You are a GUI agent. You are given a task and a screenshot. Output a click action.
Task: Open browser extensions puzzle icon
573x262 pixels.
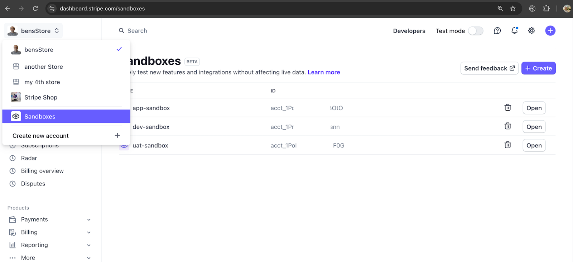coord(546,9)
